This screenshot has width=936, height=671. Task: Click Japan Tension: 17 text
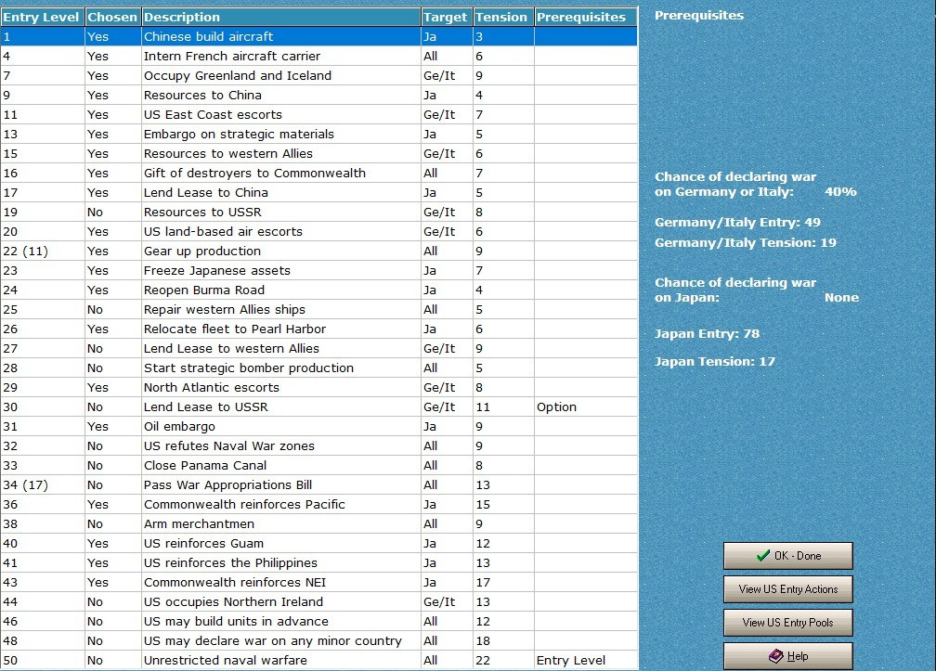(715, 361)
